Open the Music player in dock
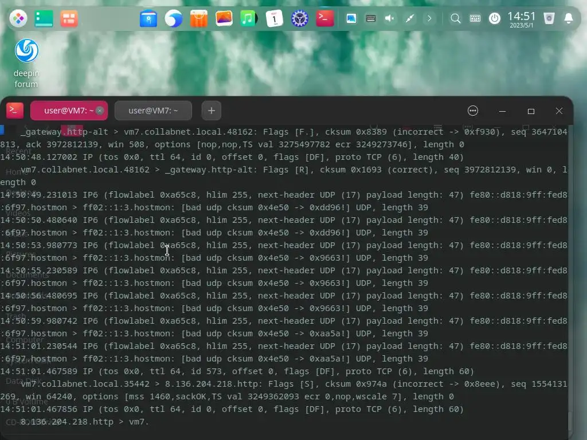 249,18
